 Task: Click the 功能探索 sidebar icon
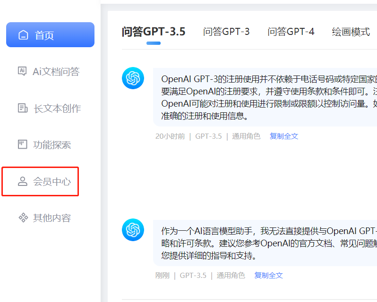(x=22, y=144)
